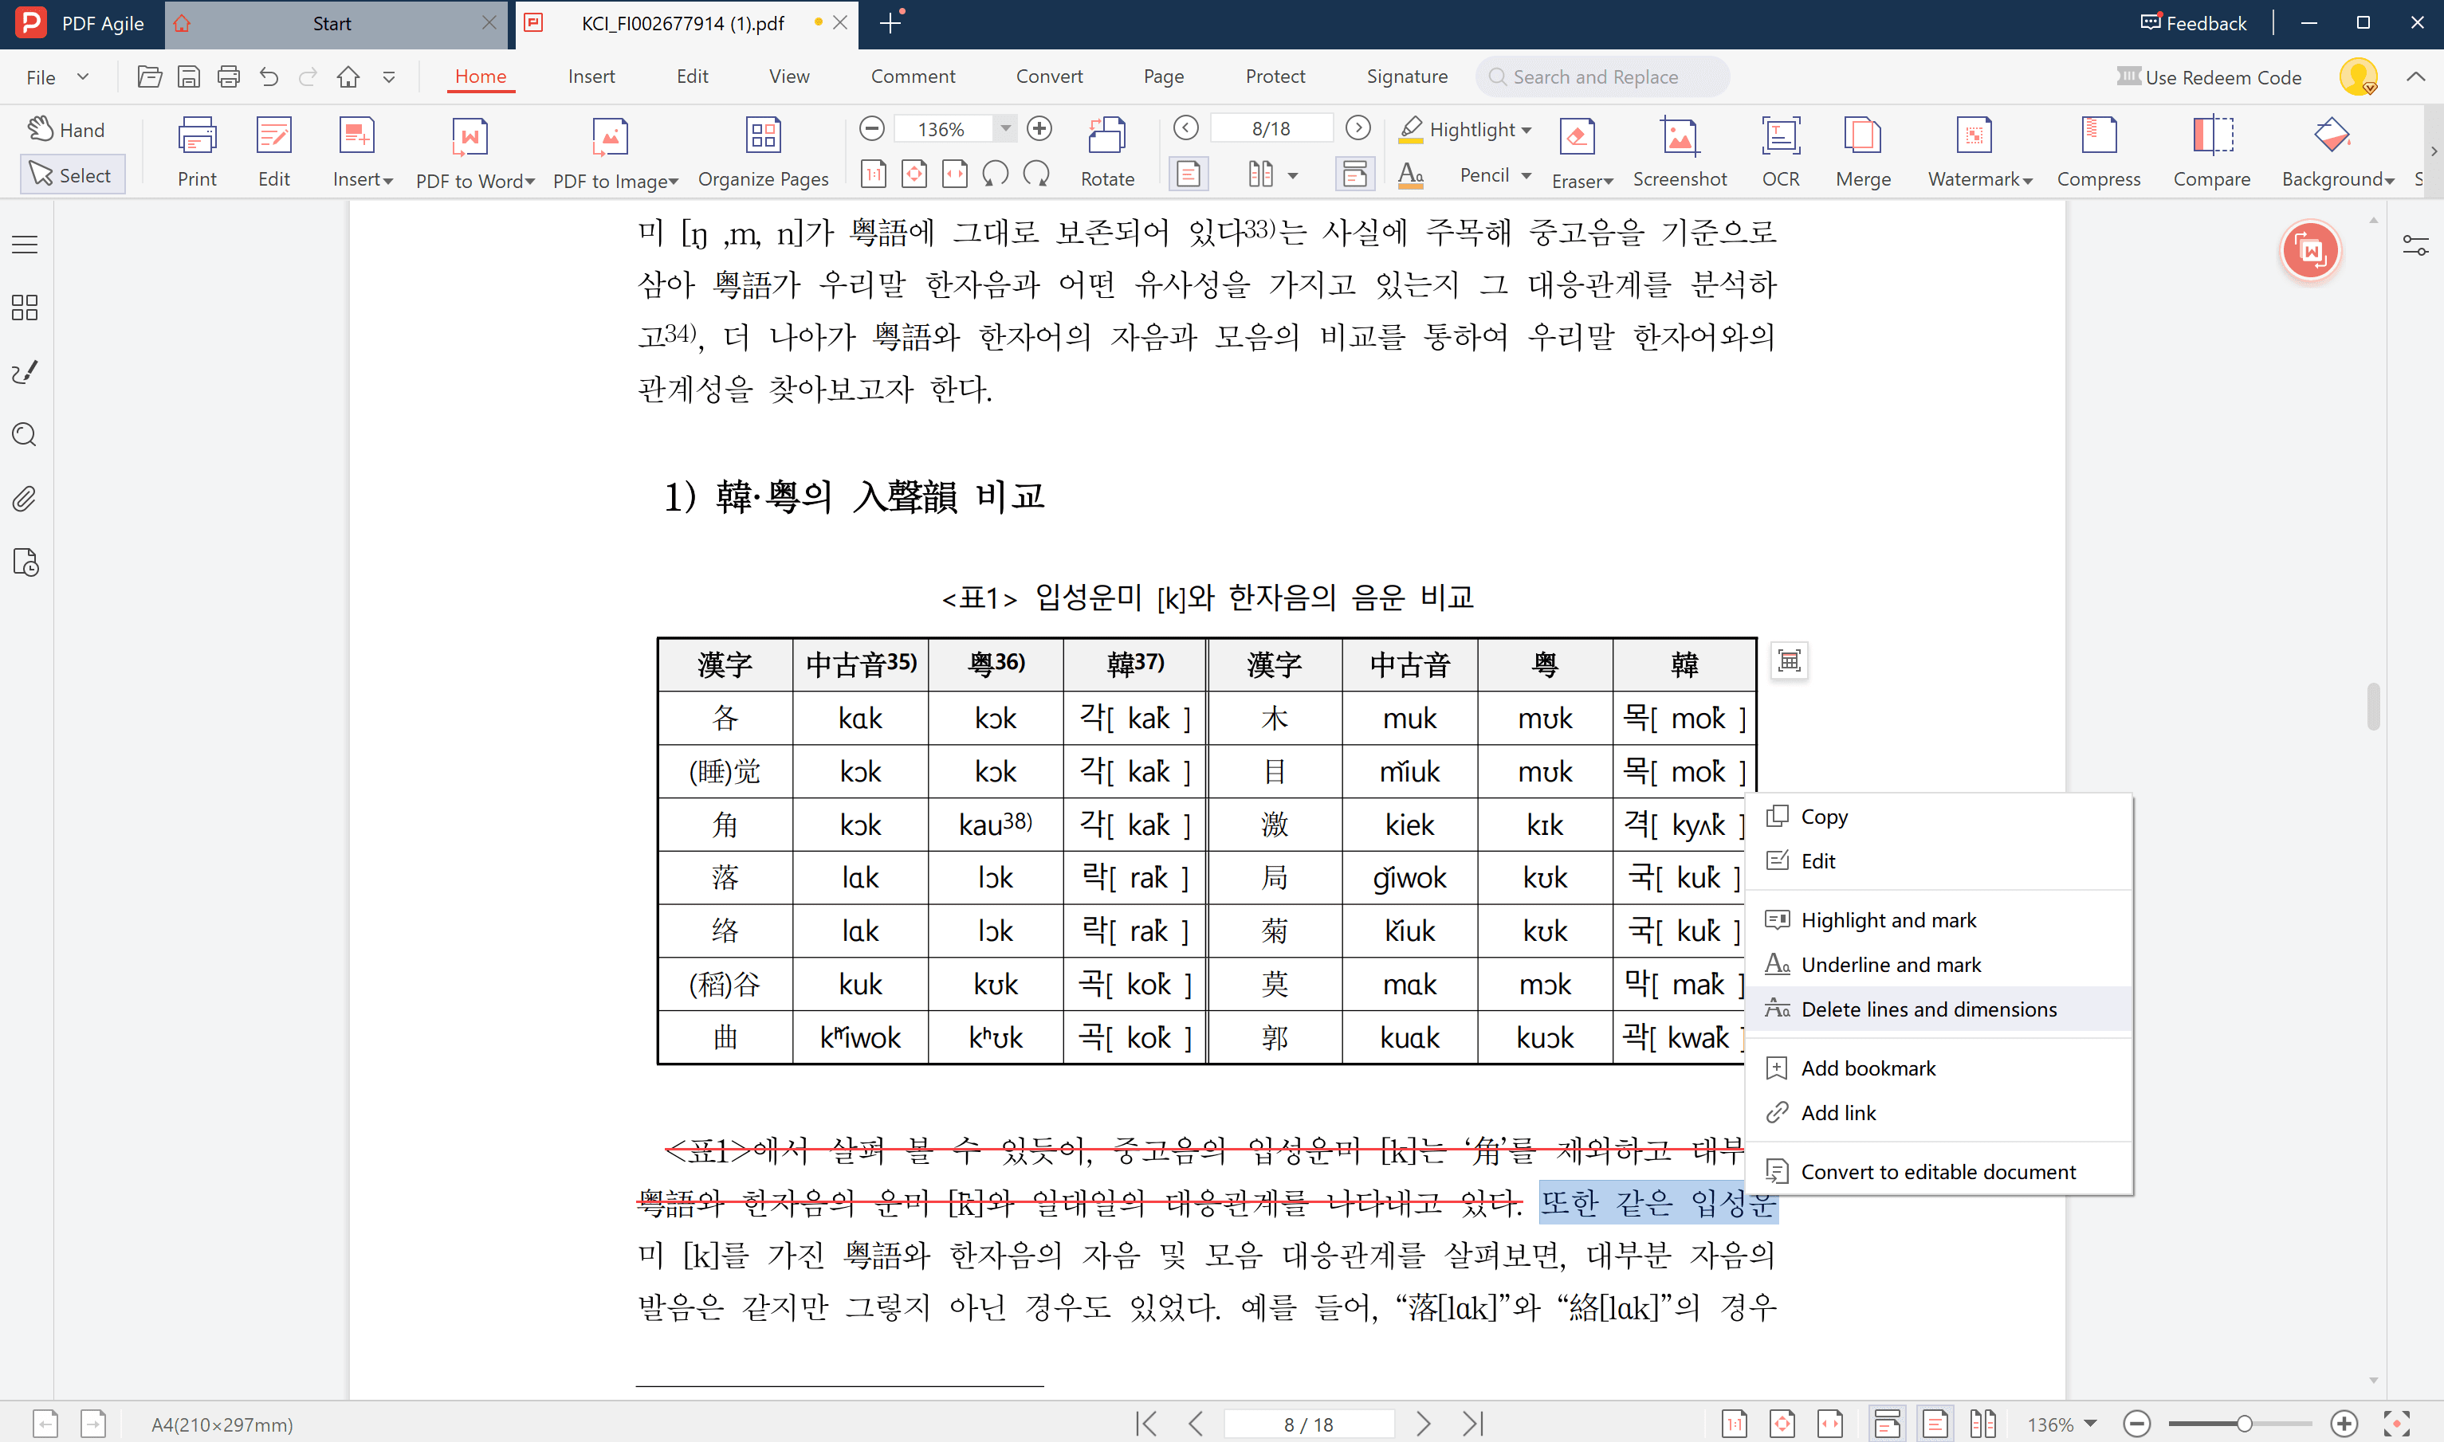Choose Copy from the context menu

[1939, 817]
